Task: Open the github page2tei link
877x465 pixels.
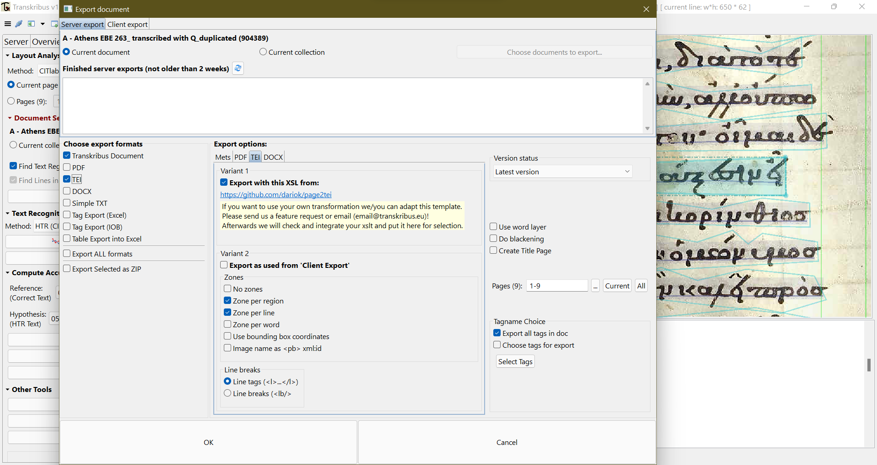Action: point(276,194)
